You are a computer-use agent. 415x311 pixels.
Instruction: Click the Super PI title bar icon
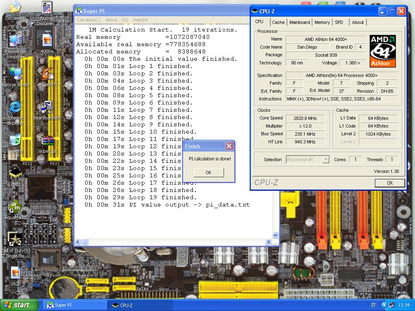tap(78, 11)
